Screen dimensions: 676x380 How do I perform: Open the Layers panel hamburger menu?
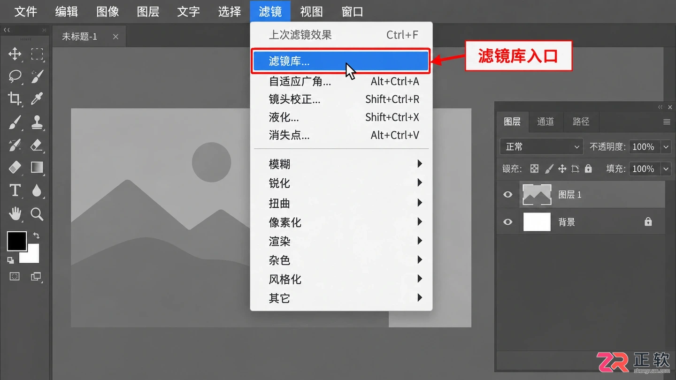tap(667, 122)
